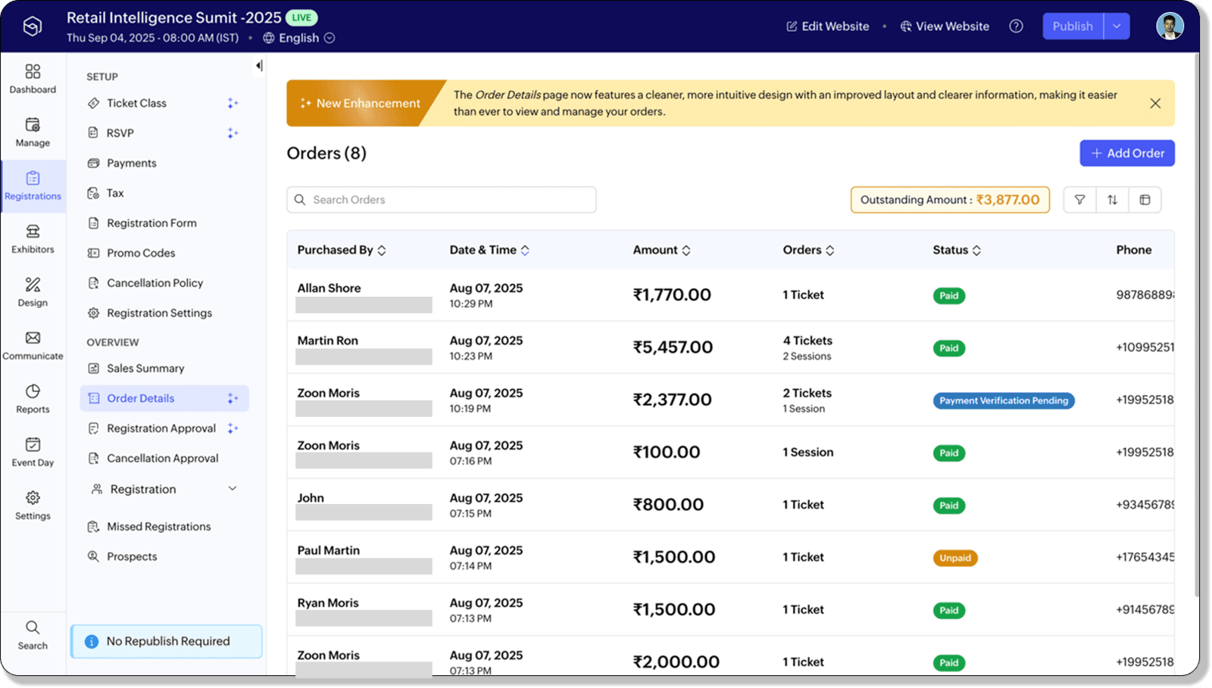Click the Edit Website link
Viewport: 1212px width, 688px height.
tap(827, 26)
